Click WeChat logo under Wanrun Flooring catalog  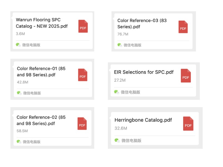tap(18, 45)
